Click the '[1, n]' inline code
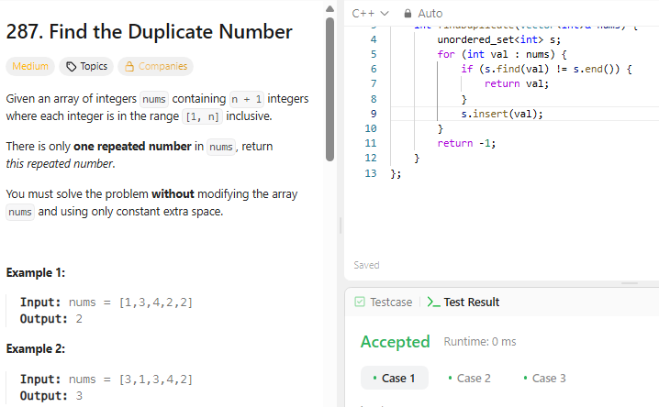Viewport: 659px width, 407px height. tap(202, 116)
